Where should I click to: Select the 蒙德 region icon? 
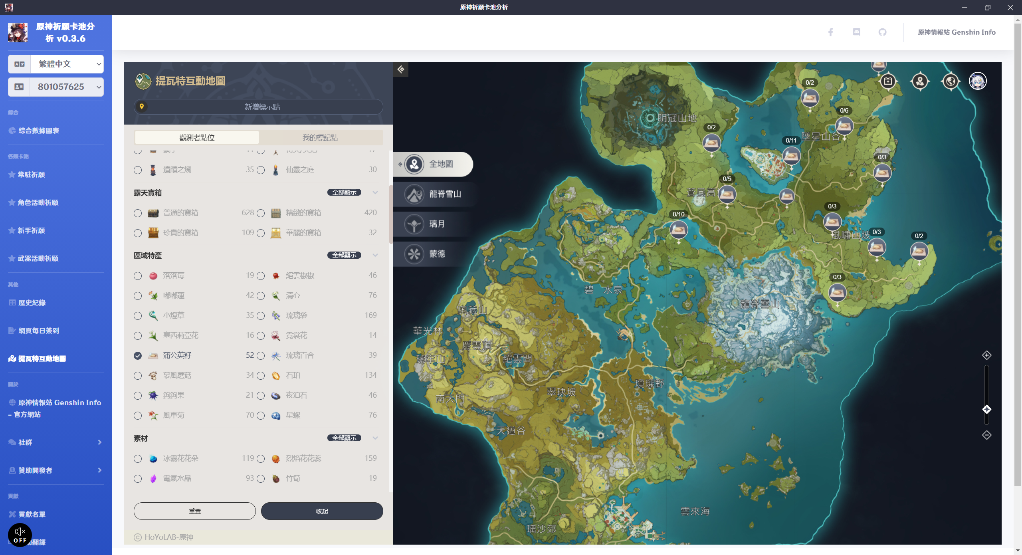pyautogui.click(x=414, y=254)
